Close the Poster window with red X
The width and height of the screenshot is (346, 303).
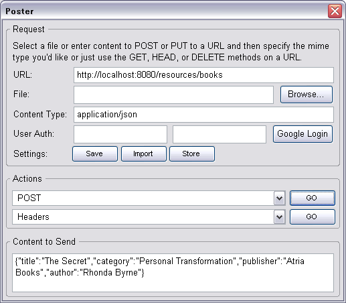(335, 11)
